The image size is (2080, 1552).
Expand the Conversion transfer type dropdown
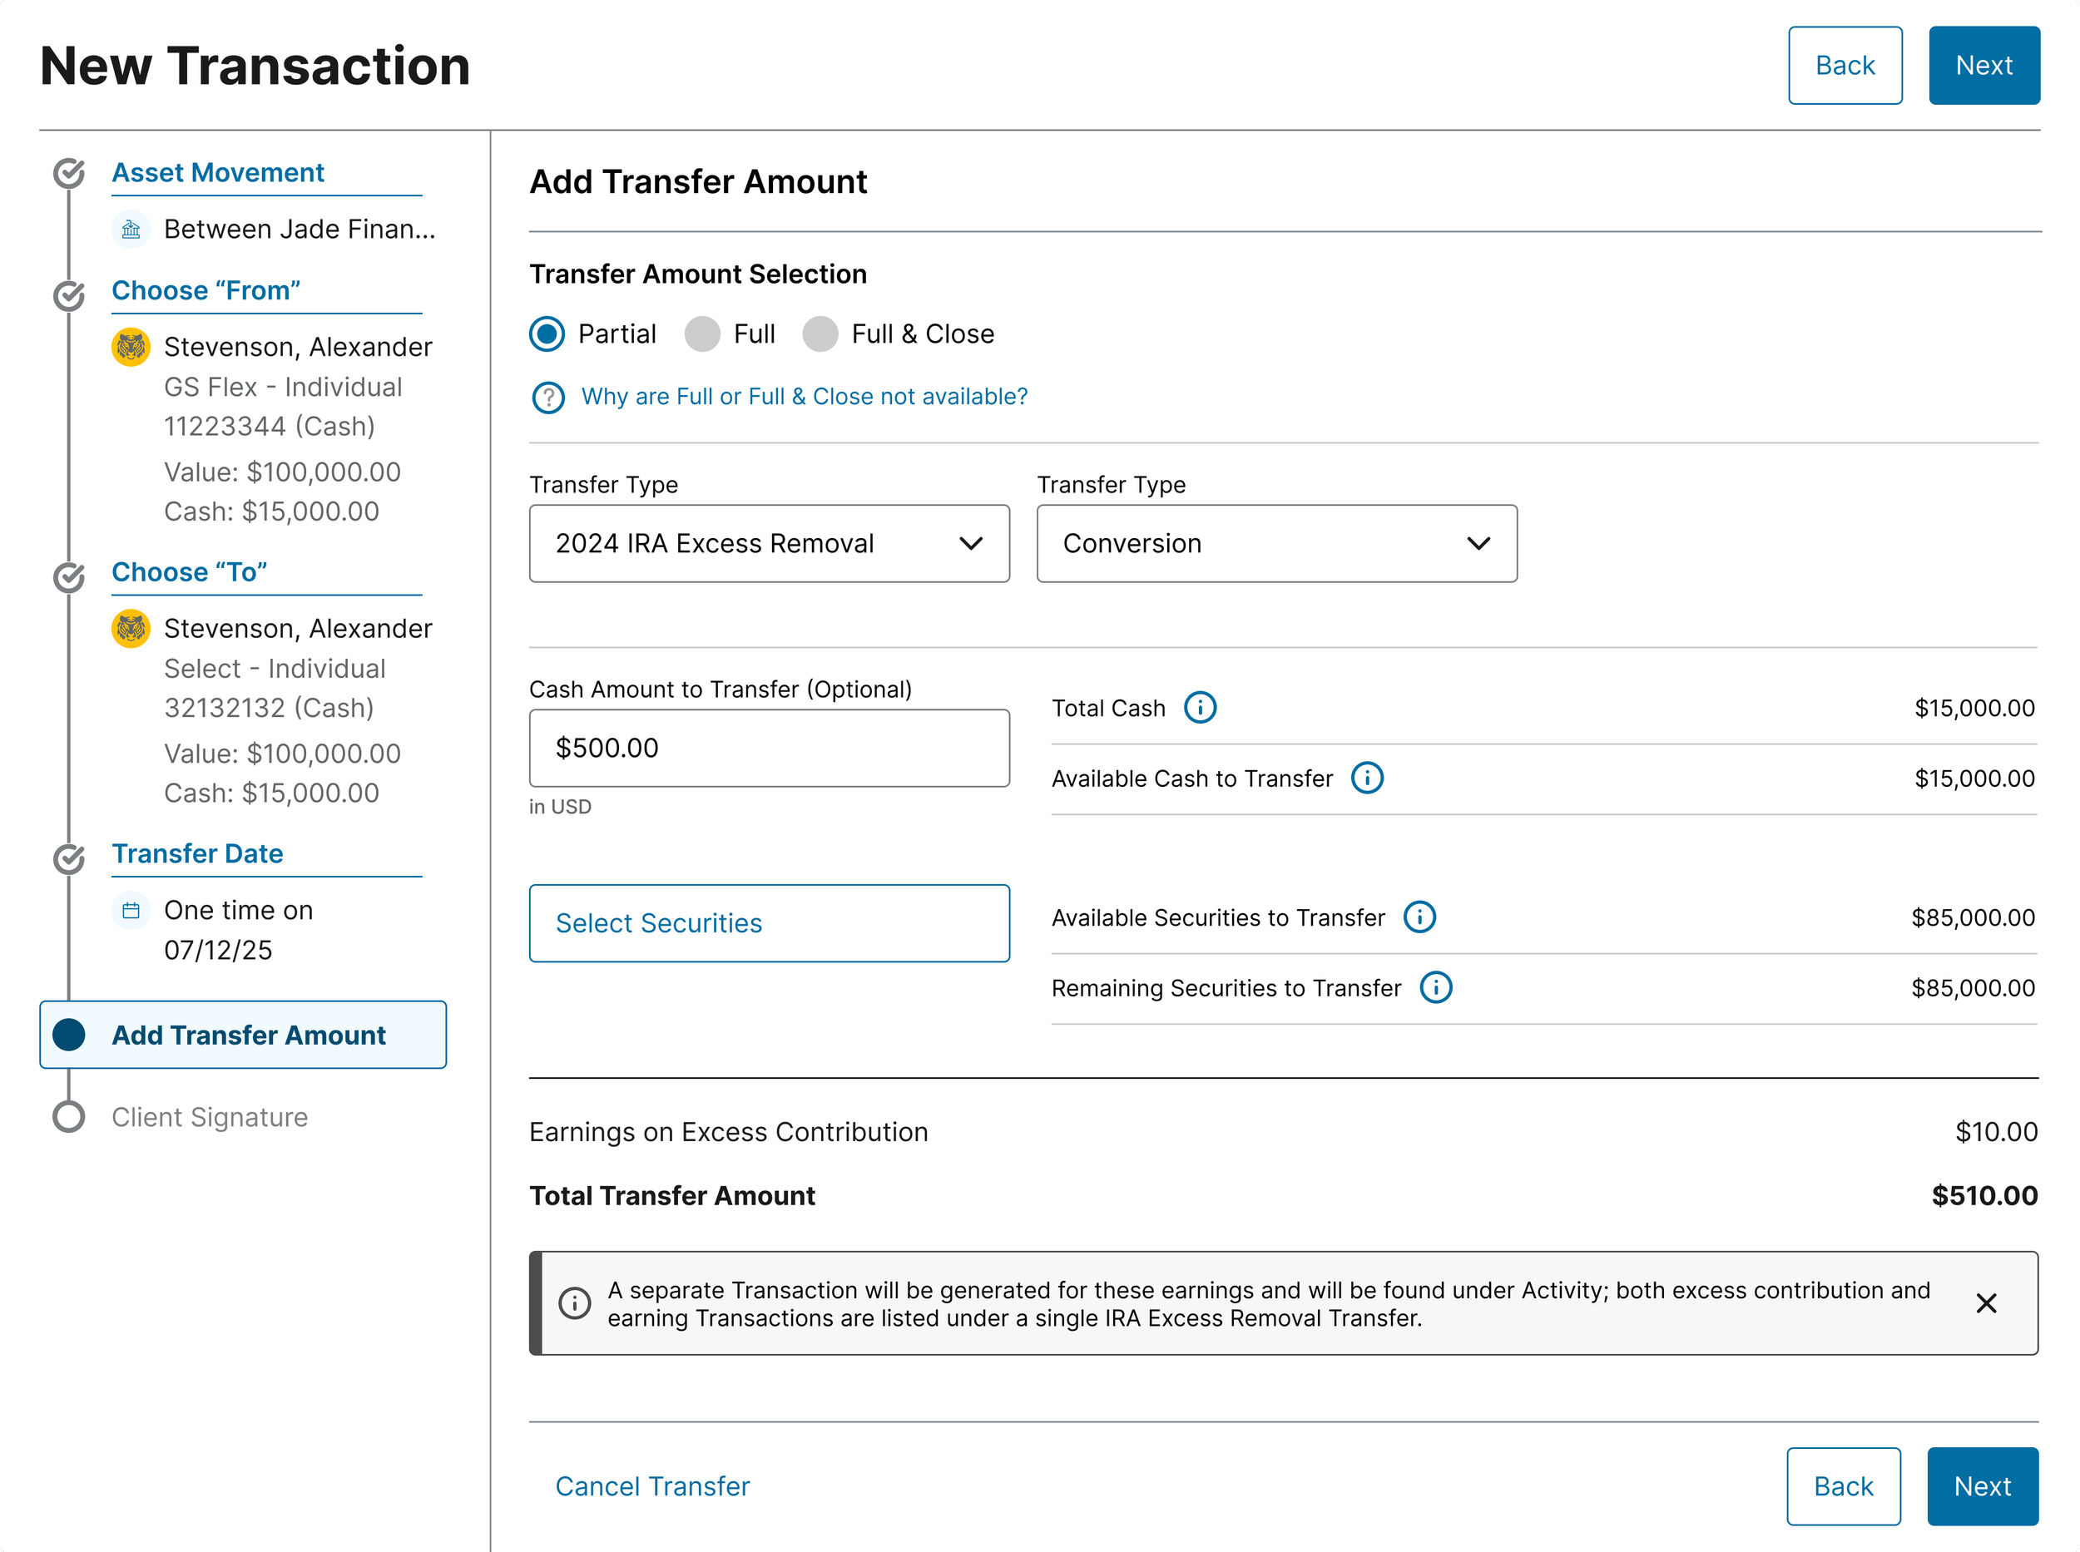1276,544
